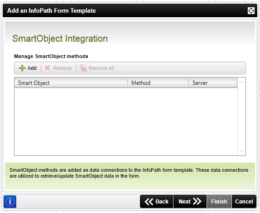Click the Manage SmartObject methods label
260x213 pixels.
[x=51, y=56]
